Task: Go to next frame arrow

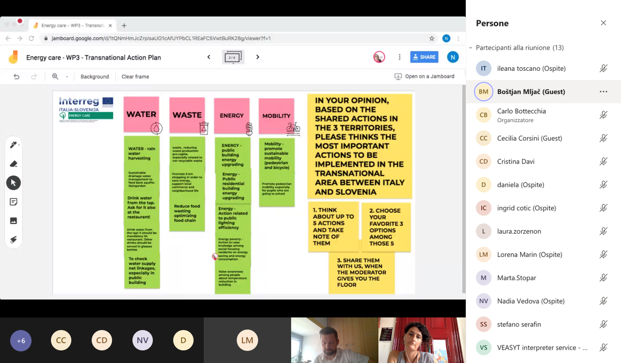Action: point(258,57)
